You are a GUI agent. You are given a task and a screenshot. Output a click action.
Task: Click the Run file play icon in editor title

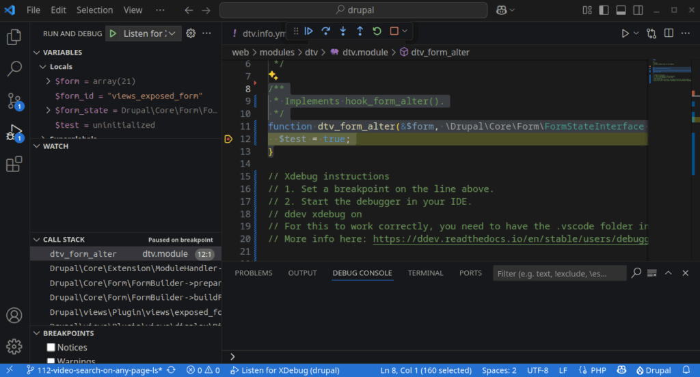[x=625, y=33]
